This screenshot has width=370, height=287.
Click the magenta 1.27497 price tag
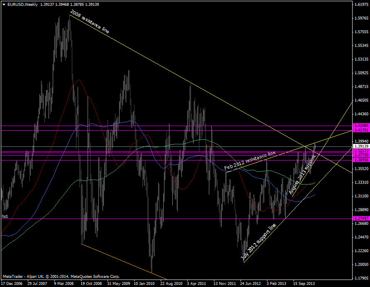[x=360, y=218]
